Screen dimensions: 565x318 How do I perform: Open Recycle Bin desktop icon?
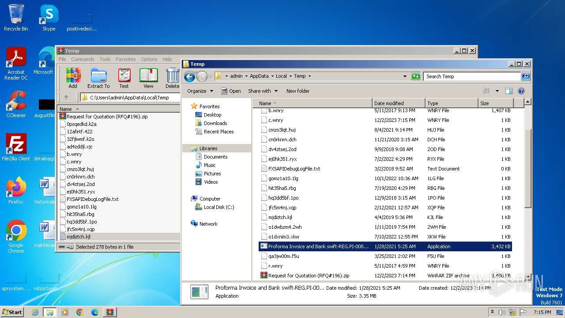(16, 18)
